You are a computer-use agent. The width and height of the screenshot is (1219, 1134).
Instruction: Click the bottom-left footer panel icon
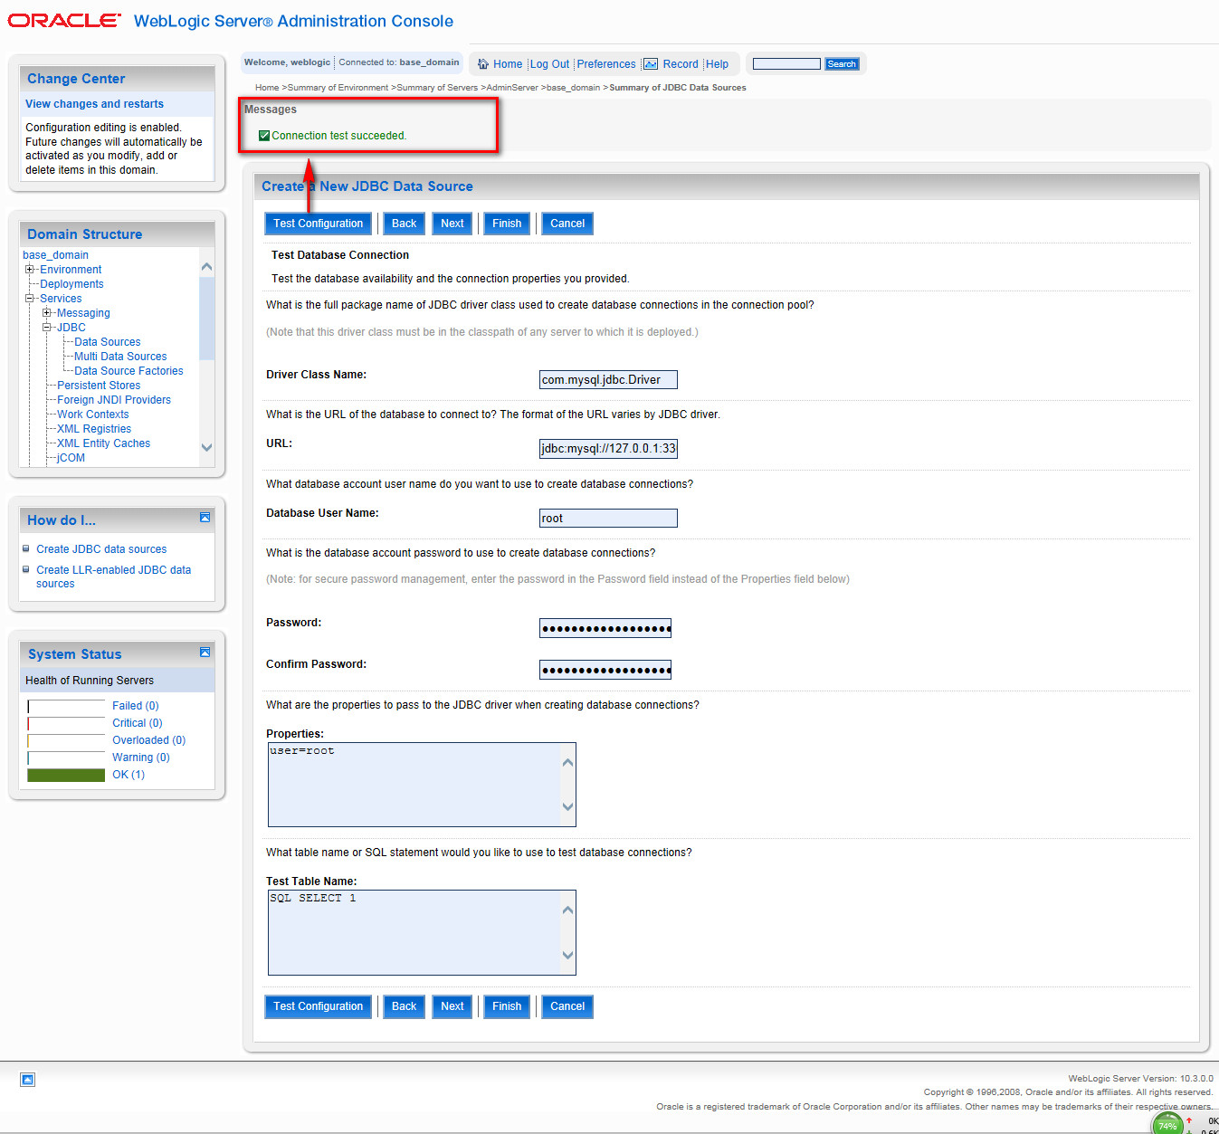point(27,1080)
